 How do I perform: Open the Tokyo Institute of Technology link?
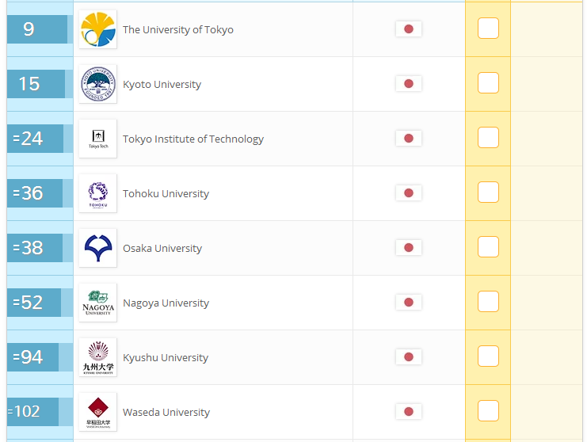tap(193, 139)
